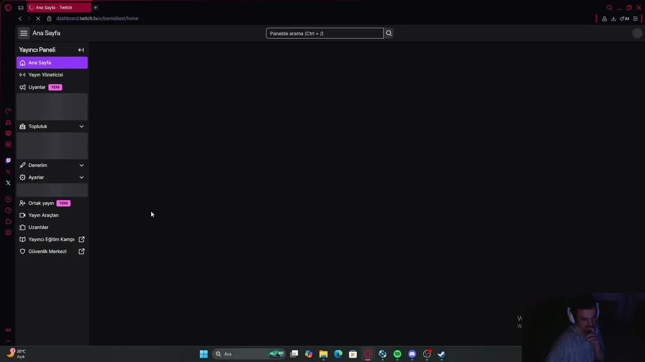This screenshot has height=362, width=645.
Task: Switch to the Ana Sayfa - Twitch tab
Action: [58, 8]
